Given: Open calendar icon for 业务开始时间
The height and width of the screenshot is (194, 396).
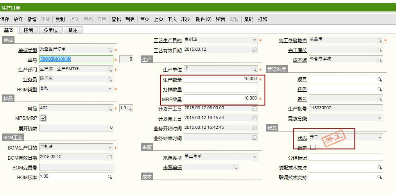Looking at the screenshot, I should click(x=254, y=128).
